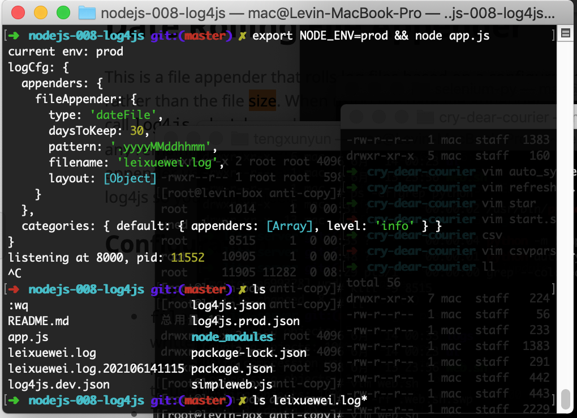Click the ^C interrupt text

coord(15,273)
